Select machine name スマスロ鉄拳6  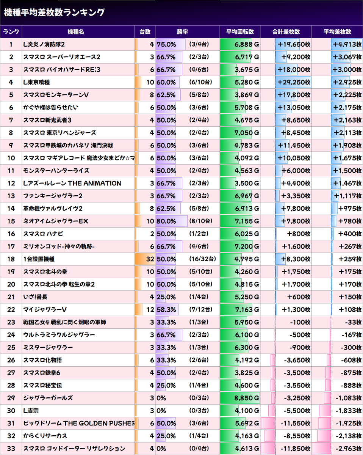click(x=42, y=373)
